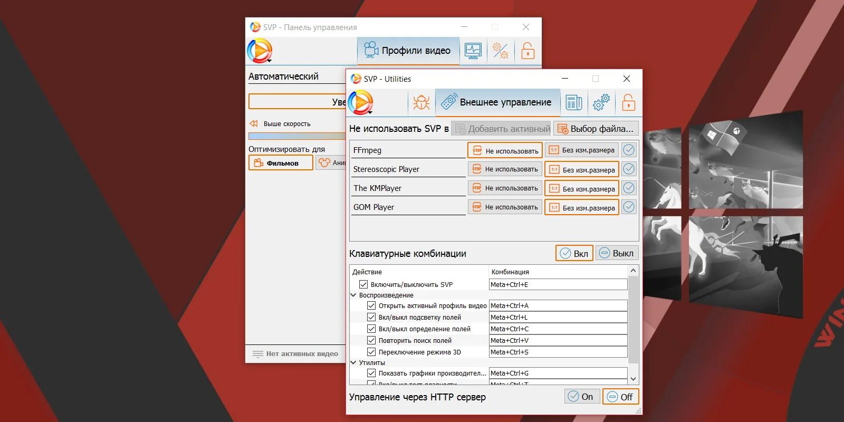
Task: Collapse the Утилиты group
Action: (354, 362)
